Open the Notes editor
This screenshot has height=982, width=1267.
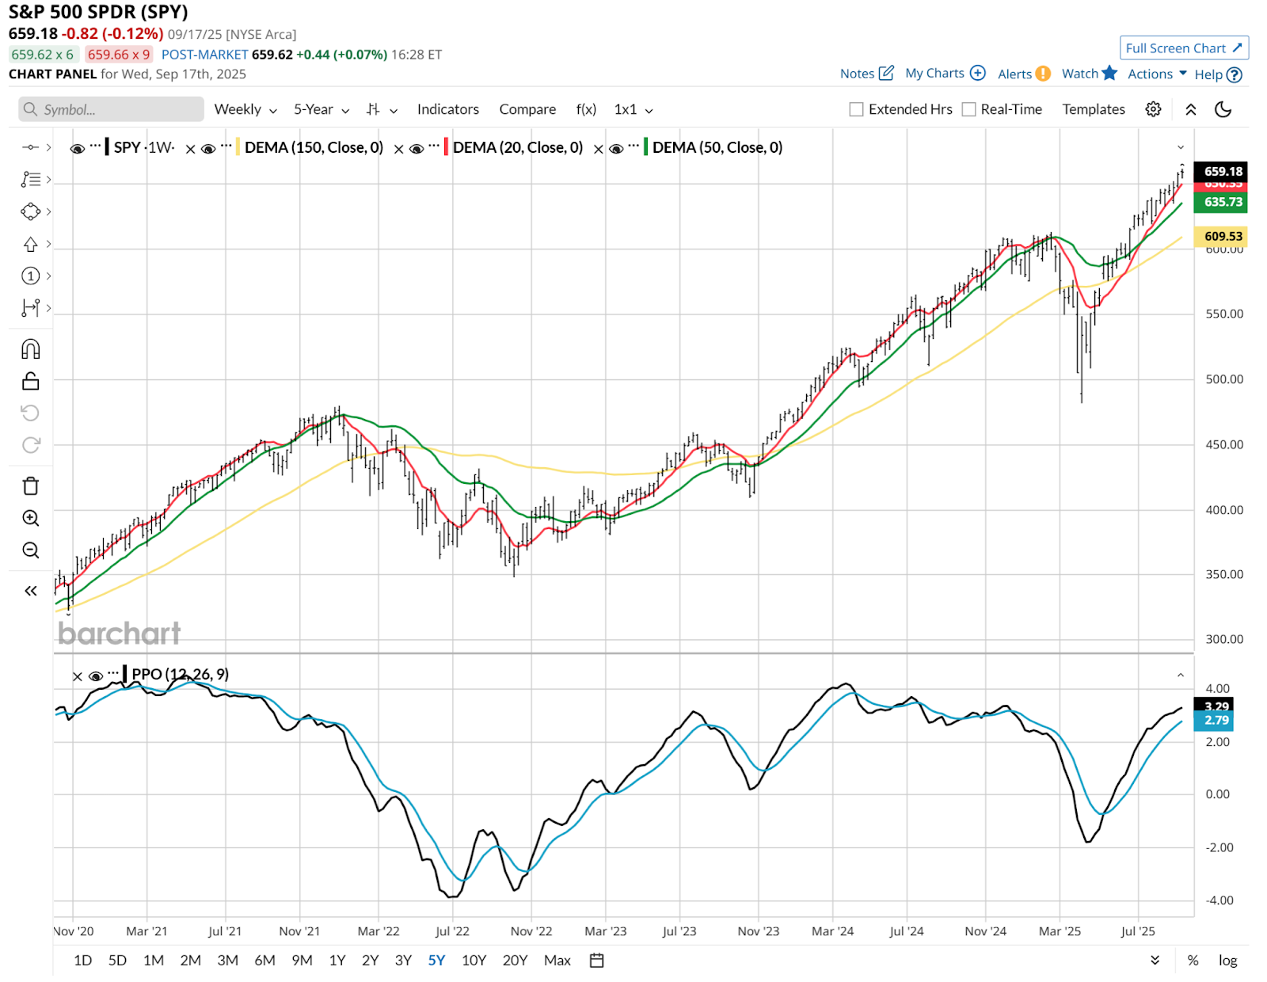pyautogui.click(x=866, y=74)
